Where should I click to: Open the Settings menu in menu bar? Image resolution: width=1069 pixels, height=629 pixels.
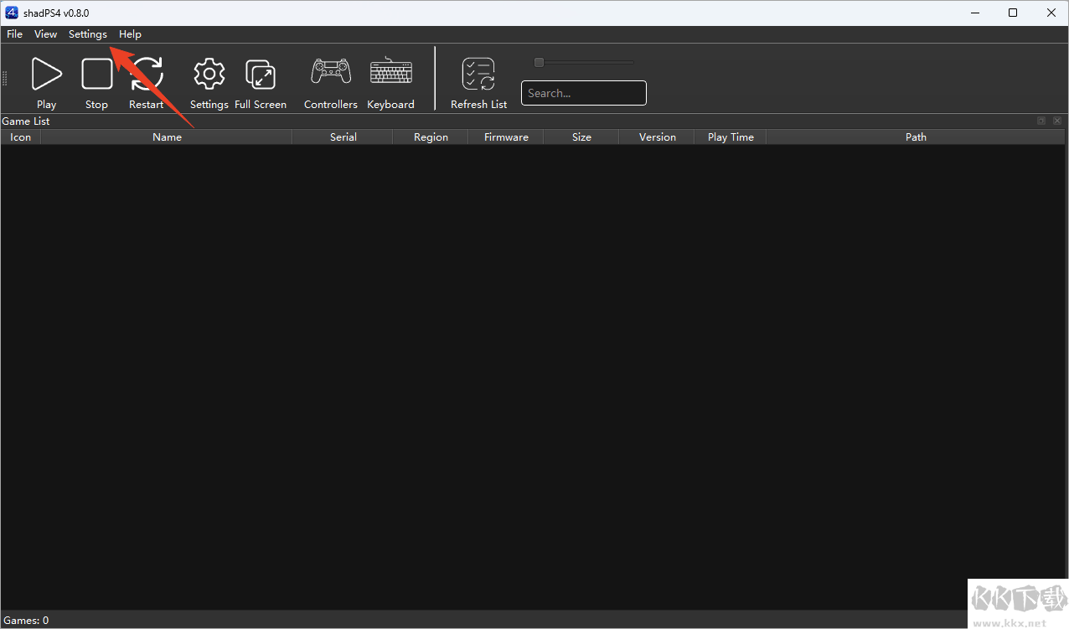point(88,34)
